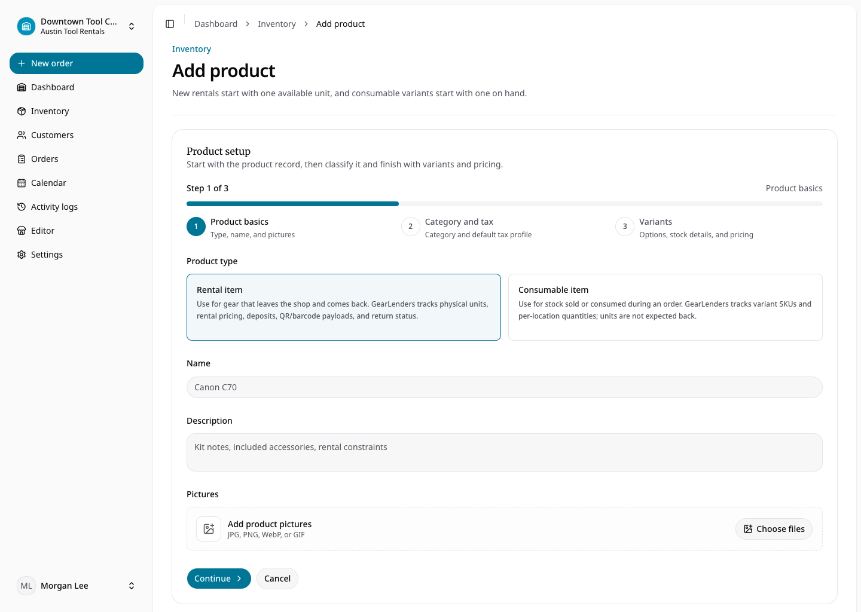Open the store switcher chevrons

[x=132, y=26]
